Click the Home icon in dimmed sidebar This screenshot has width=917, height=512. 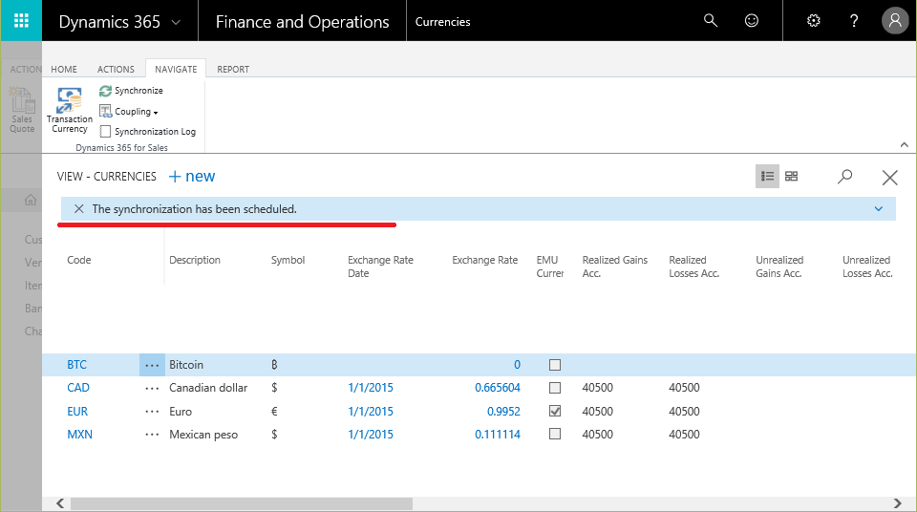pos(31,200)
